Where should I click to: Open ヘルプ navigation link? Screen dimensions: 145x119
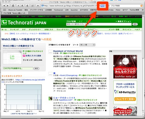[x=137, y=30]
